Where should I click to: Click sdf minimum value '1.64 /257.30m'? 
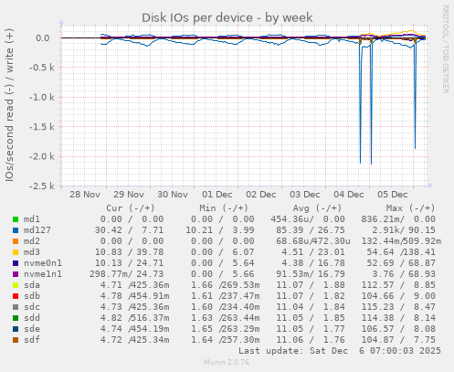[226, 340]
